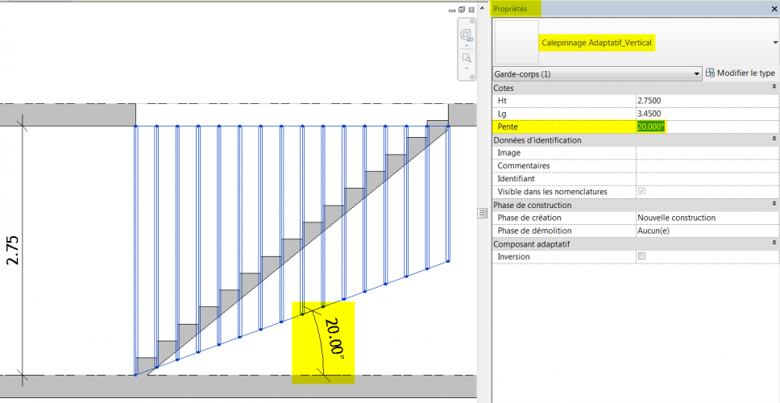Collapse the Données d'identification section
This screenshot has height=403, width=780.
[774, 139]
